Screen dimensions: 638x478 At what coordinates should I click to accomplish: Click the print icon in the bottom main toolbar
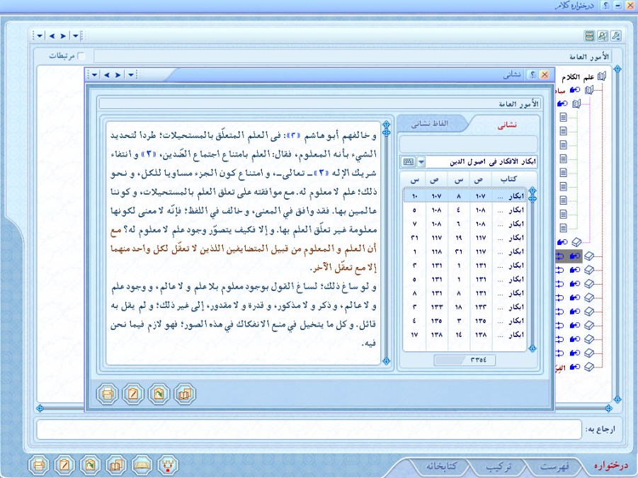click(40, 465)
